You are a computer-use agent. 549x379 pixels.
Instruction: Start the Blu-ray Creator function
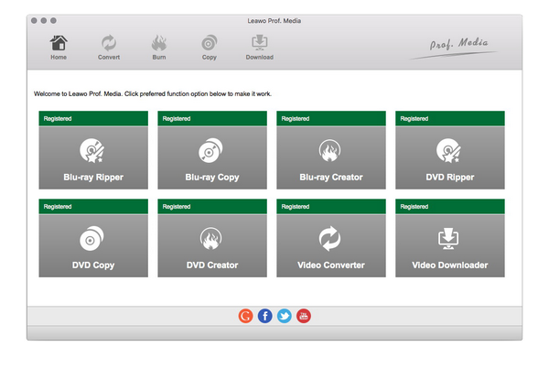[x=331, y=157]
